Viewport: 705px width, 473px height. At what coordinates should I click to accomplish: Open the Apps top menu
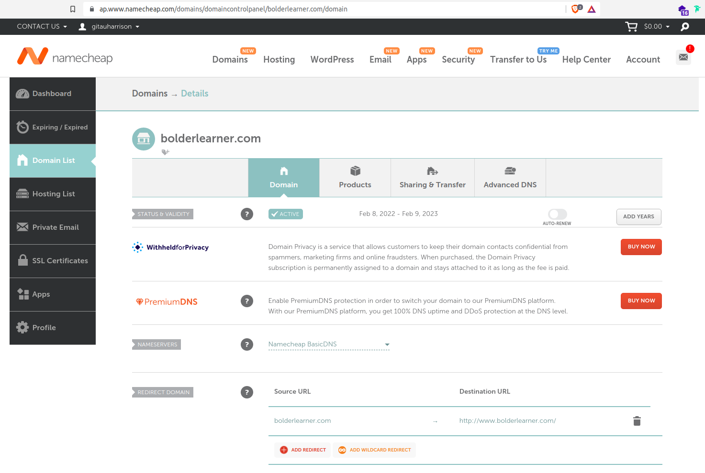coord(416,60)
